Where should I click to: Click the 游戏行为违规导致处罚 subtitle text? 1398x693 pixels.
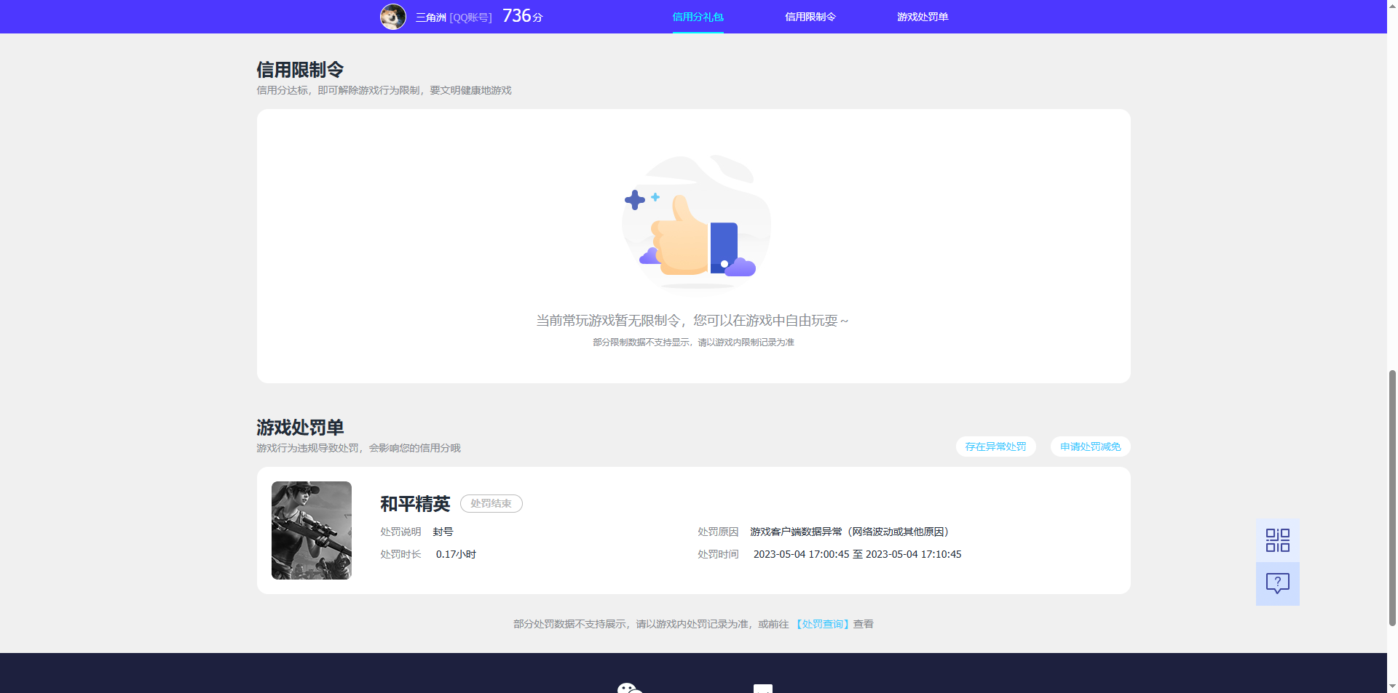(358, 448)
